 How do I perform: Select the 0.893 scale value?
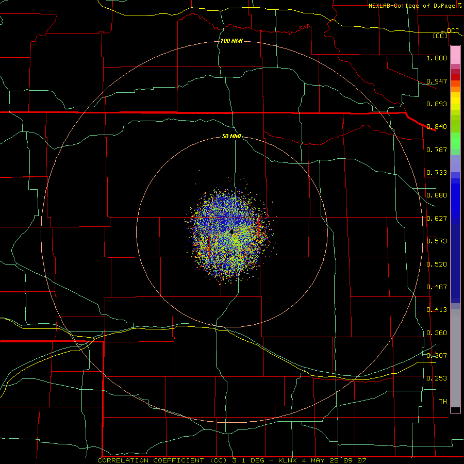click(x=437, y=104)
